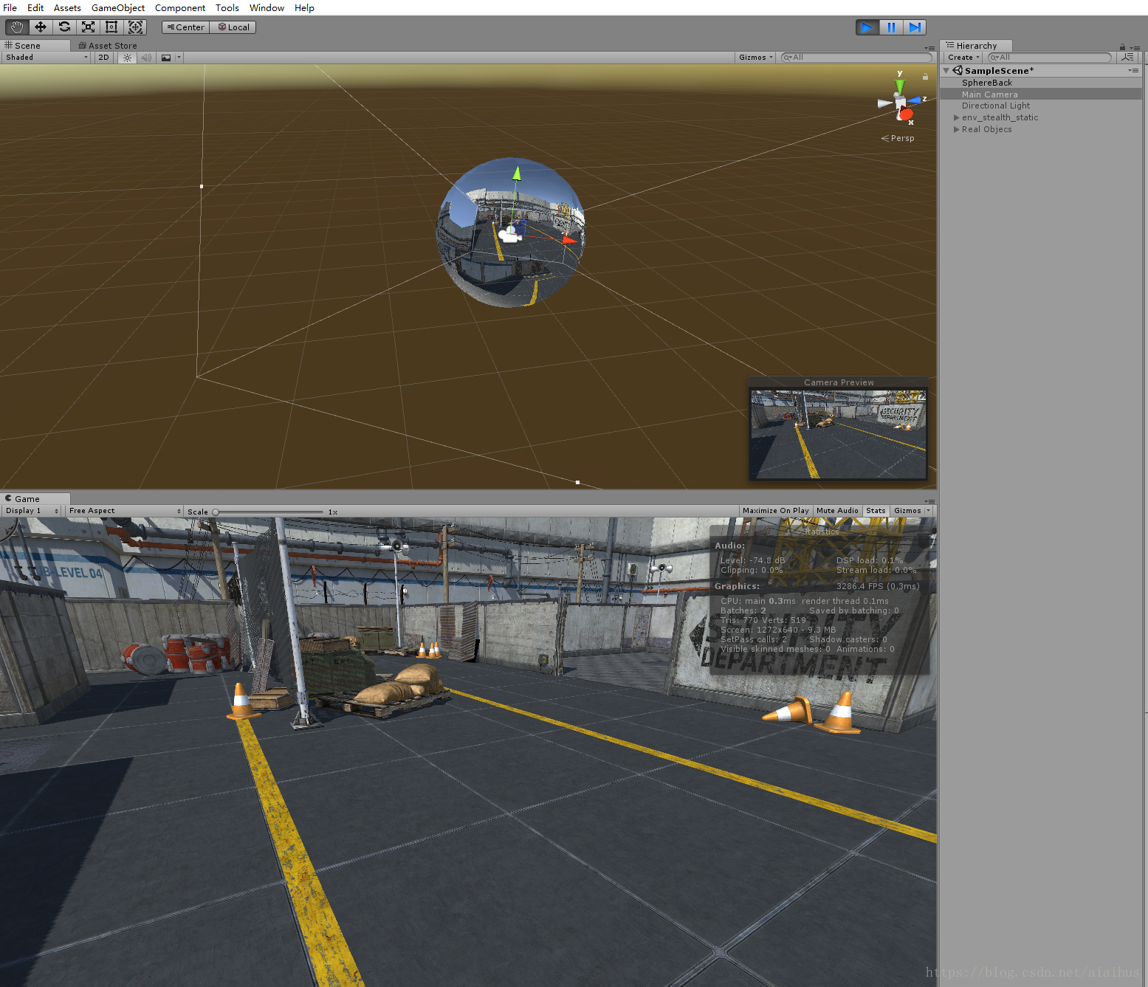Click the green Y move handle arrow
The height and width of the screenshot is (987, 1148).
point(517,174)
